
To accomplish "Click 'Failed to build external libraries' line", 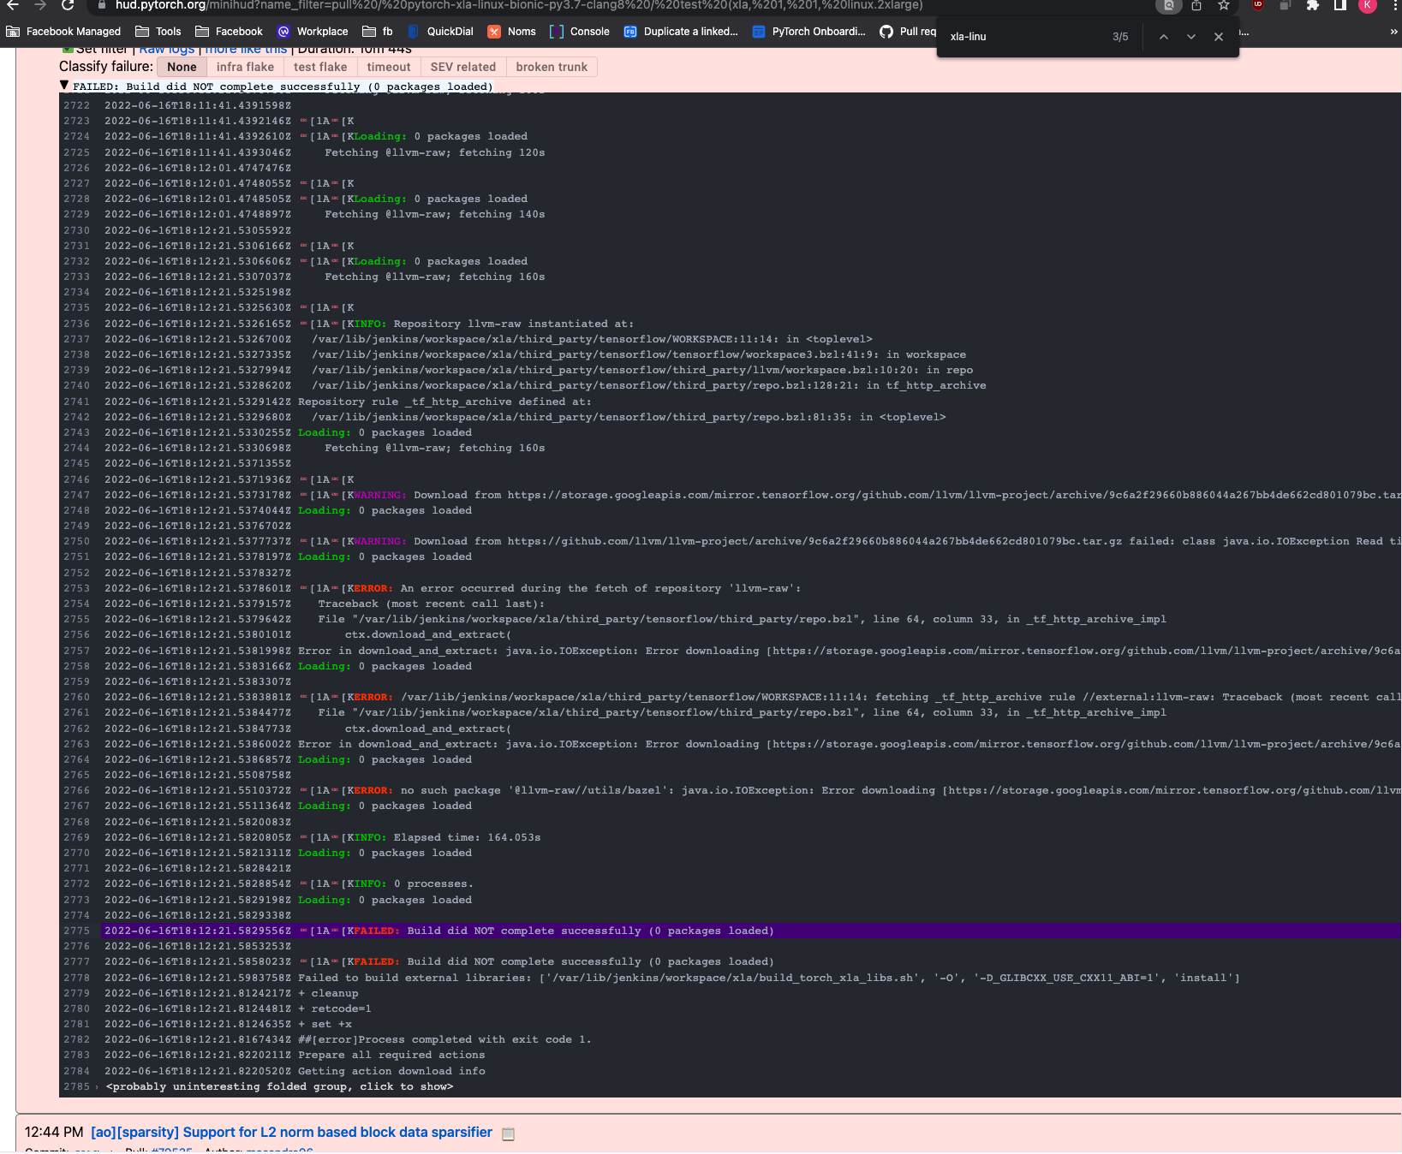I will (768, 978).
